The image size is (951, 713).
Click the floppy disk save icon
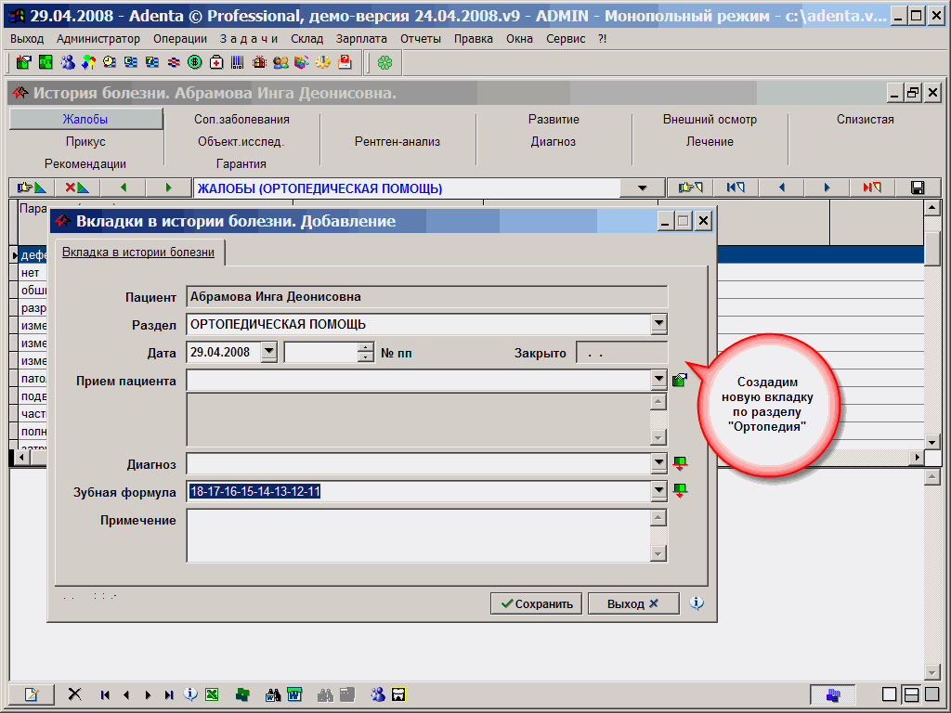tap(918, 188)
